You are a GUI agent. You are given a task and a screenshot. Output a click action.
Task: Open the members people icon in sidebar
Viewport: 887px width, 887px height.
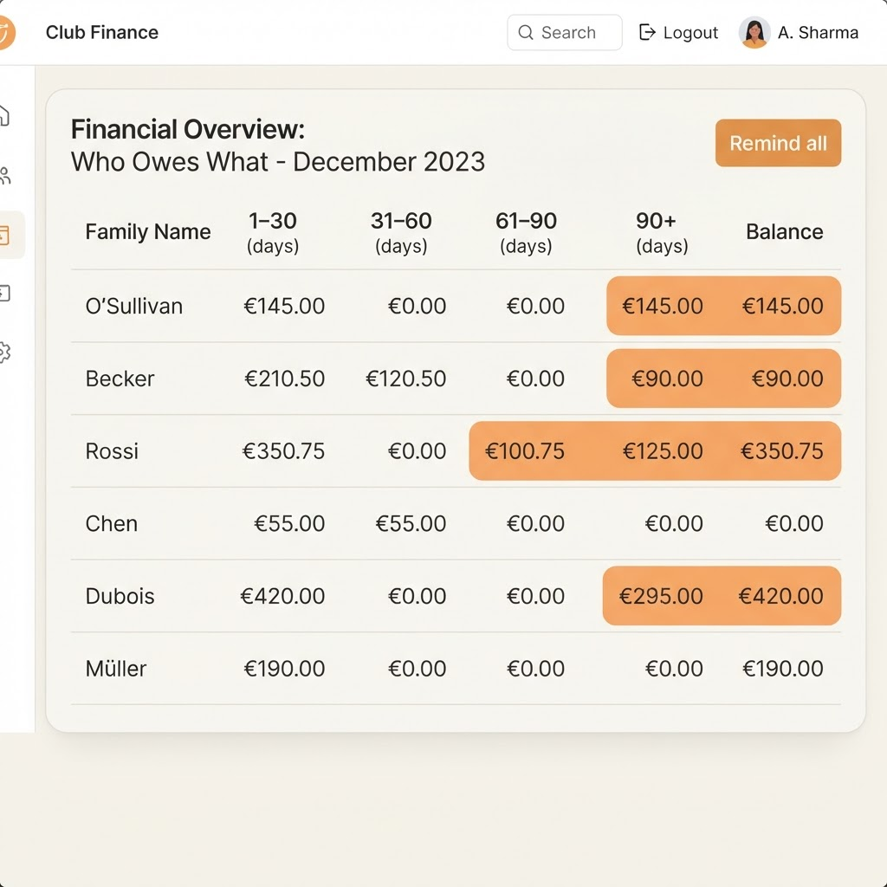pos(5,176)
